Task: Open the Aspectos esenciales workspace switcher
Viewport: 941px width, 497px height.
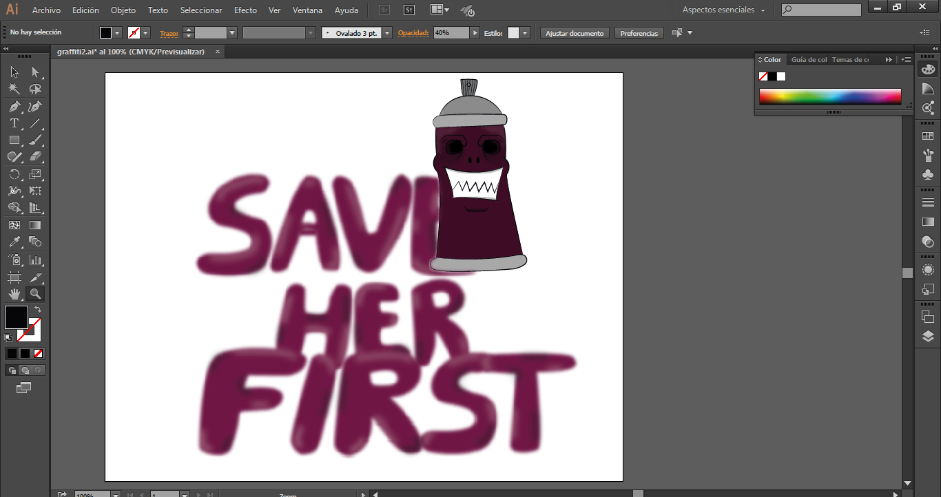Action: pos(723,10)
